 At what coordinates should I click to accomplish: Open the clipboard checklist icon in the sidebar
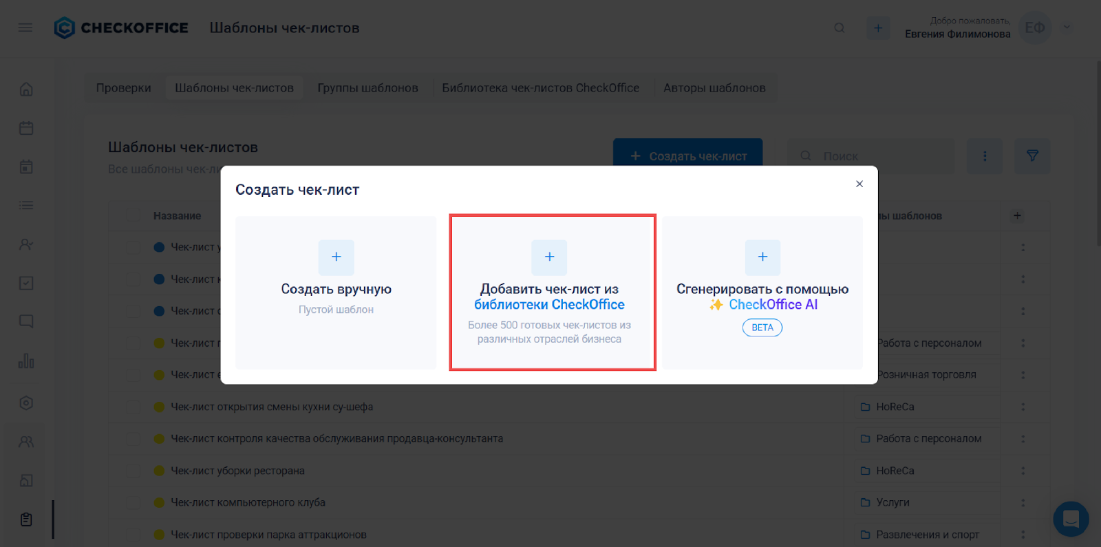(26, 519)
